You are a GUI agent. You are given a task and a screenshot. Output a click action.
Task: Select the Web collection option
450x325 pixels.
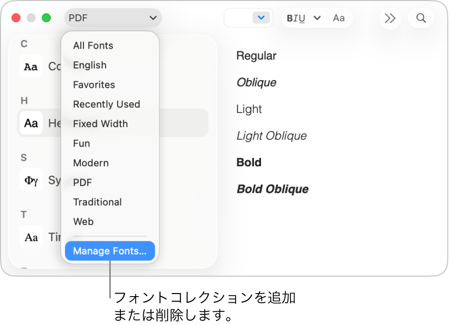(x=83, y=222)
